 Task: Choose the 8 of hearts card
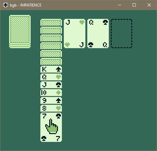[x=51, y=108]
